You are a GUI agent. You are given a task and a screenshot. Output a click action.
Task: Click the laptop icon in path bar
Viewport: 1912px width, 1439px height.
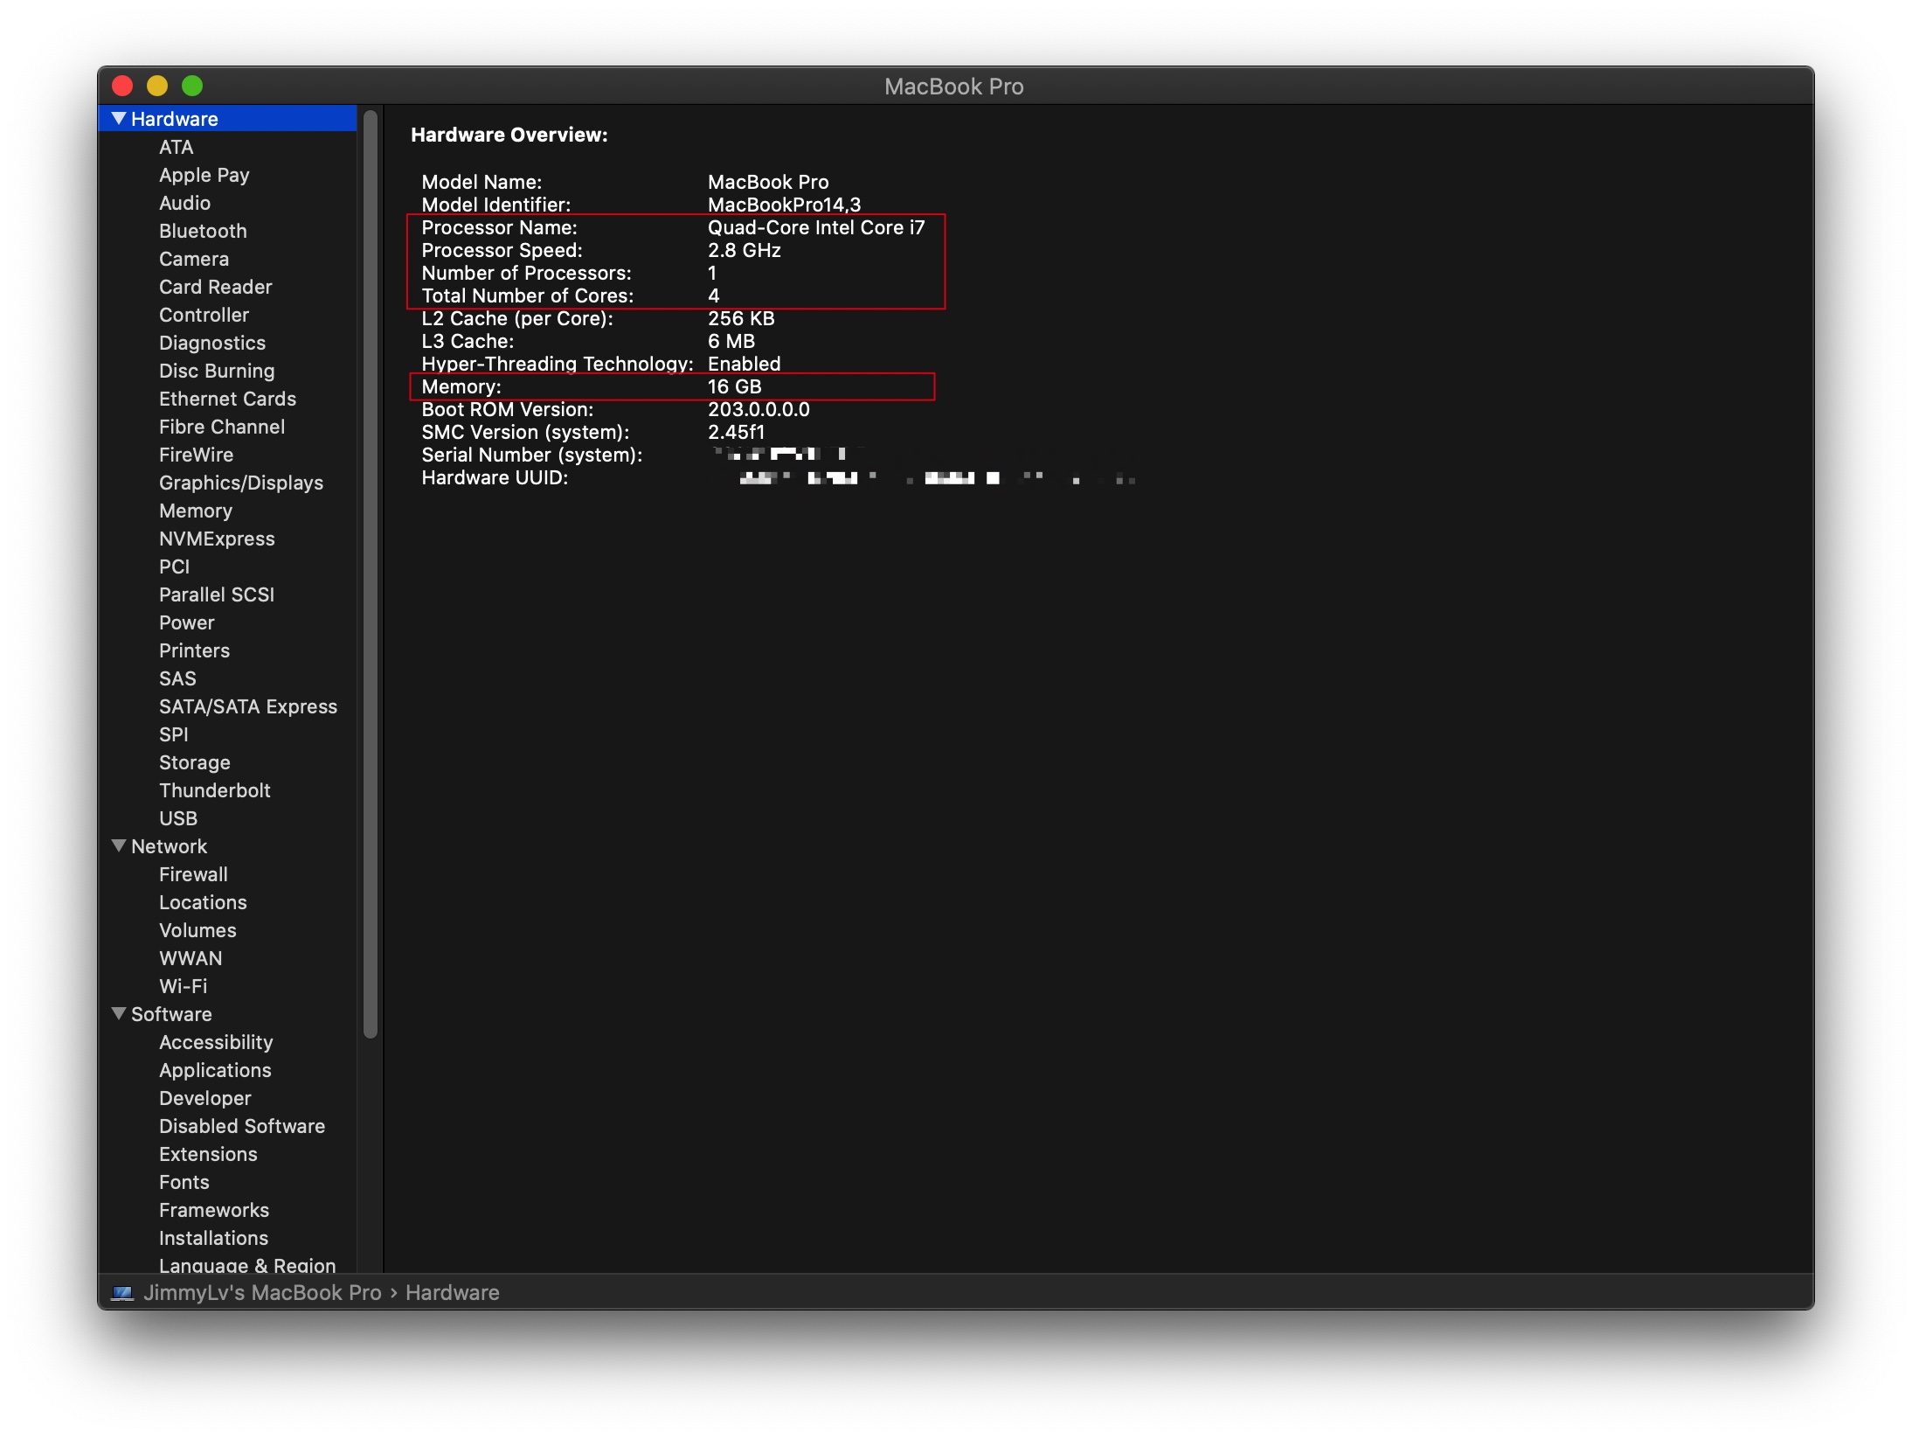[122, 1293]
